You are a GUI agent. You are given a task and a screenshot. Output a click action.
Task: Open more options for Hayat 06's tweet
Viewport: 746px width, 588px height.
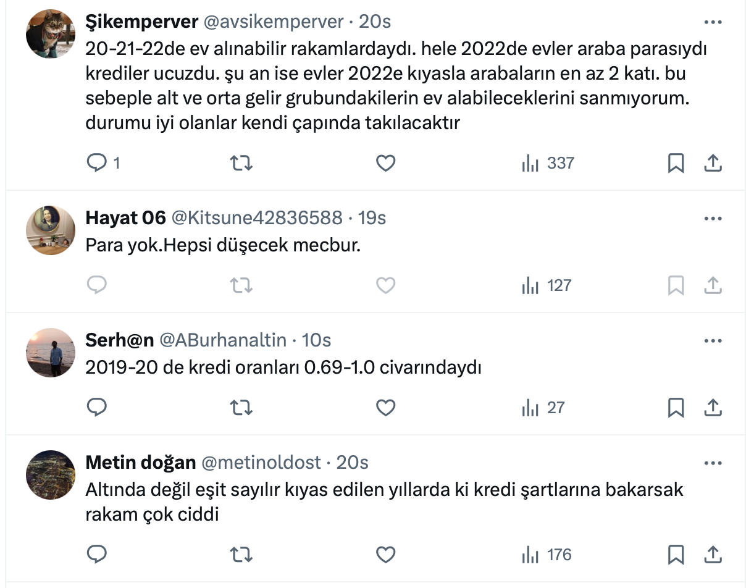(x=713, y=218)
